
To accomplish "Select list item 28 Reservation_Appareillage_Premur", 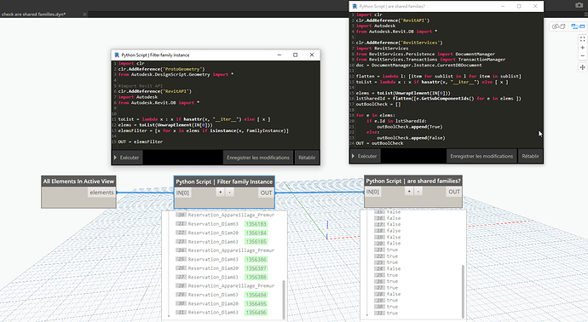I will (226, 285).
